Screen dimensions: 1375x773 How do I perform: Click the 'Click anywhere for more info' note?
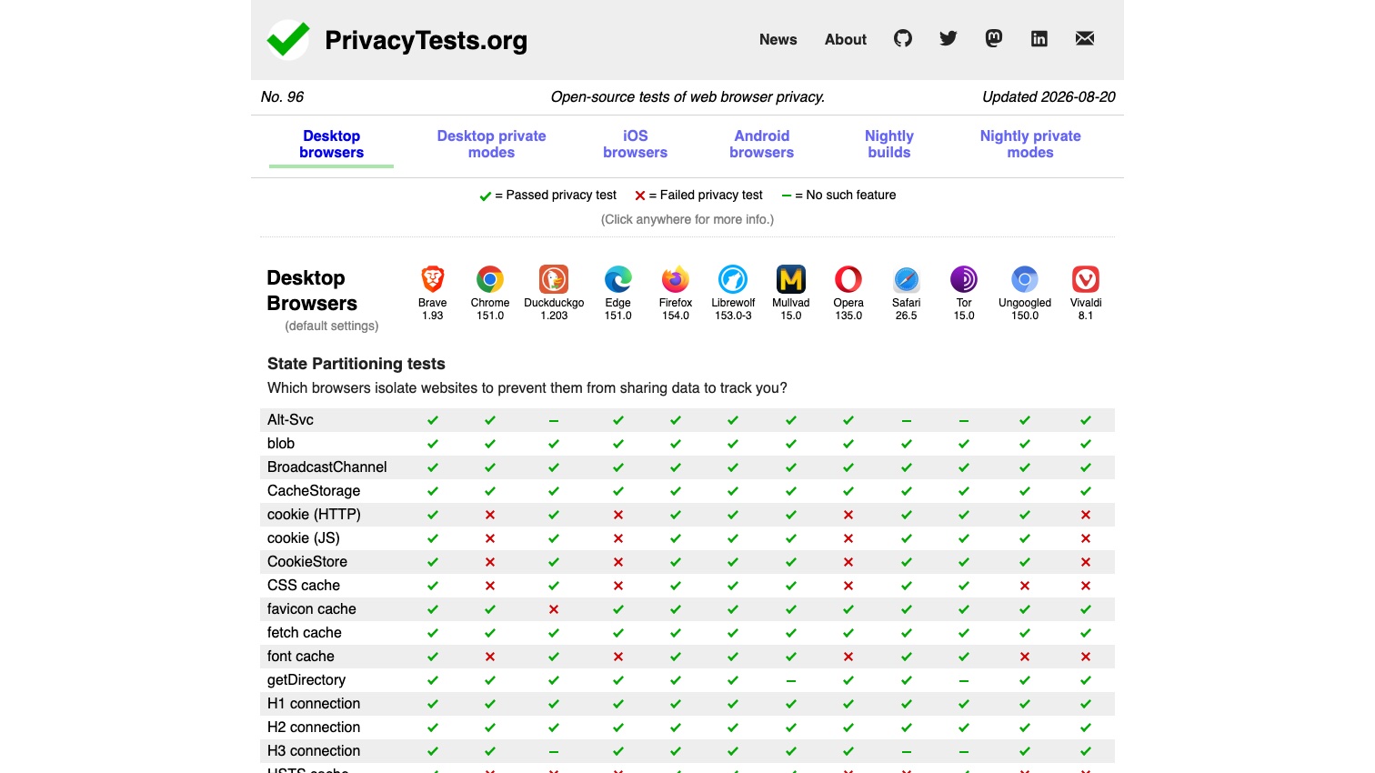pyautogui.click(x=687, y=219)
